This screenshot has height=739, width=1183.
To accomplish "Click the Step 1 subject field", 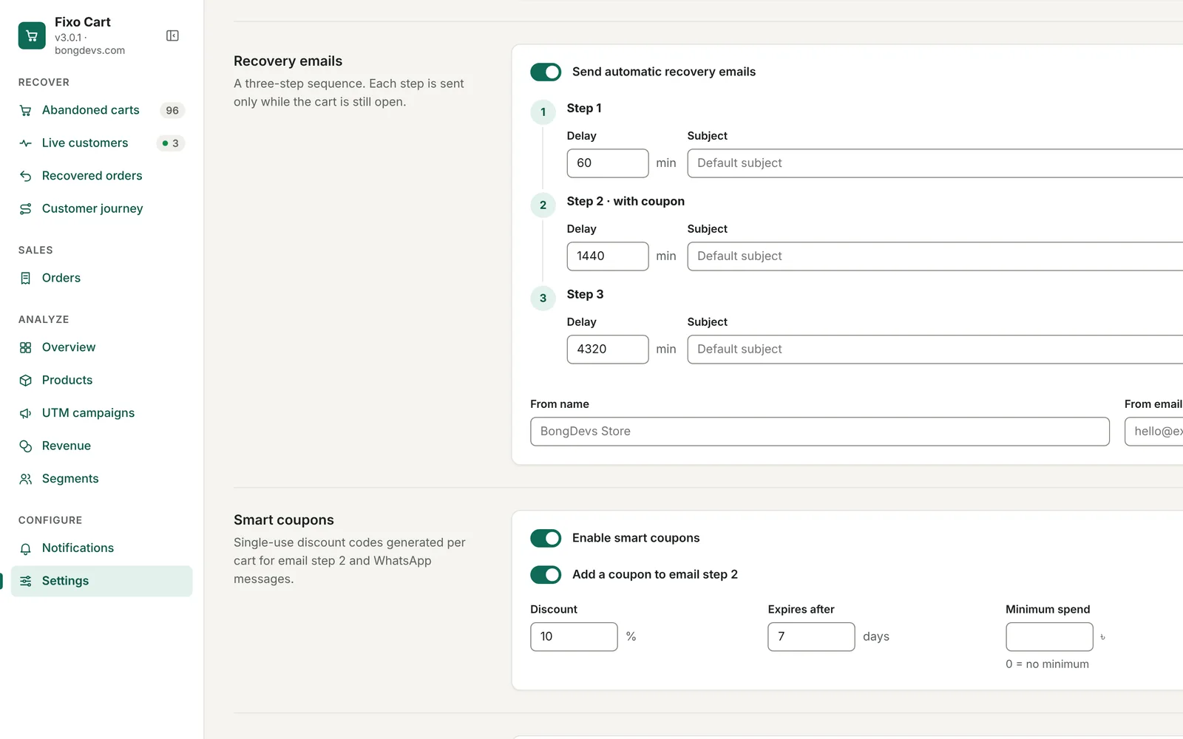I will [935, 163].
